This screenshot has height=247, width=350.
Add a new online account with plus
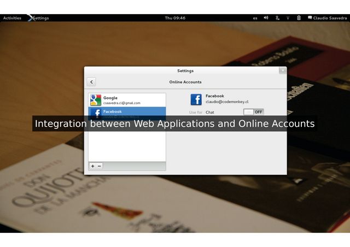click(x=92, y=166)
